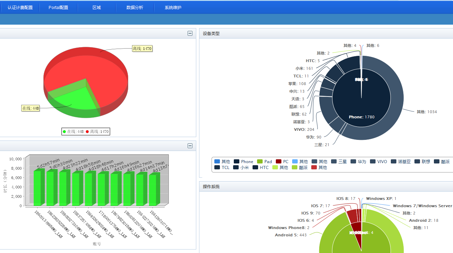453x253 pixels.
Task: Open the 认证计费配置 menu
Action: (20, 8)
